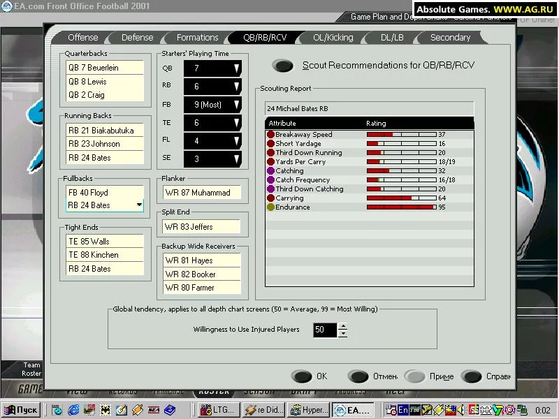Select backup WR 81 Hayes
Screen dimensions: 559x419
tap(202, 260)
